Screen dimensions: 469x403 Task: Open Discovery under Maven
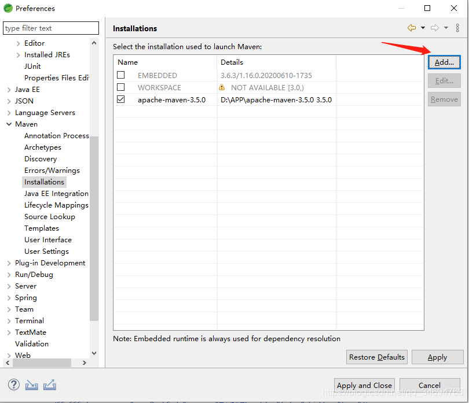click(x=41, y=159)
